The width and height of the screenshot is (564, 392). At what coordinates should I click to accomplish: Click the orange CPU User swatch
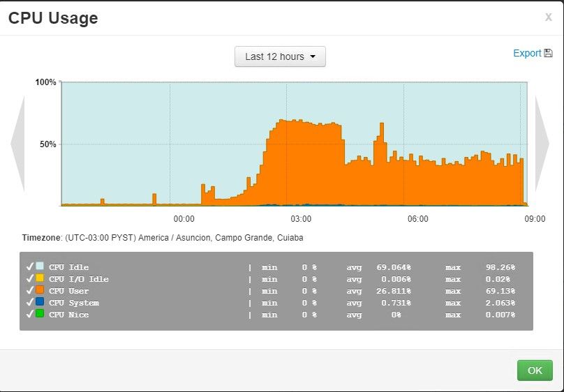coord(40,289)
